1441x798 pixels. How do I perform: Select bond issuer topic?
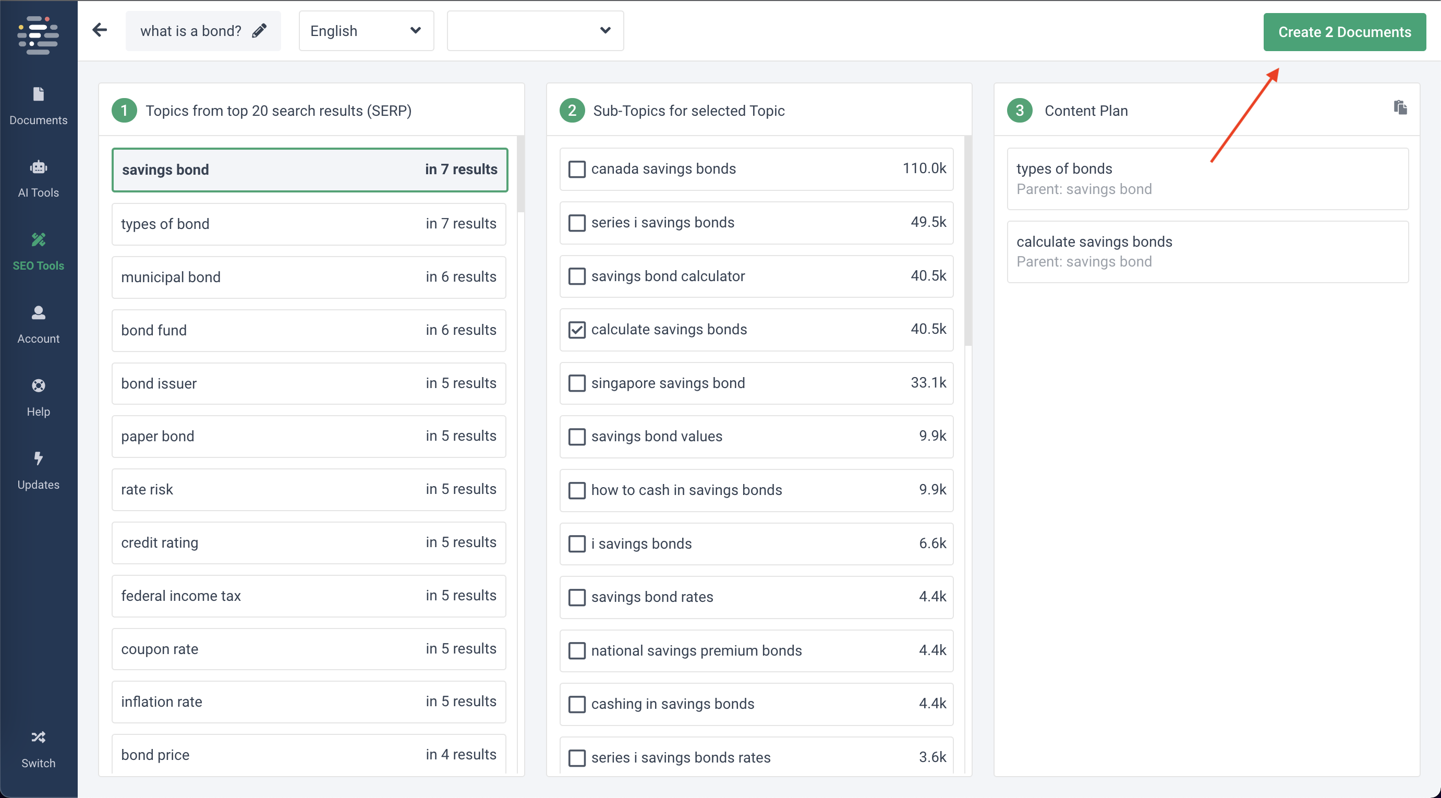[309, 383]
